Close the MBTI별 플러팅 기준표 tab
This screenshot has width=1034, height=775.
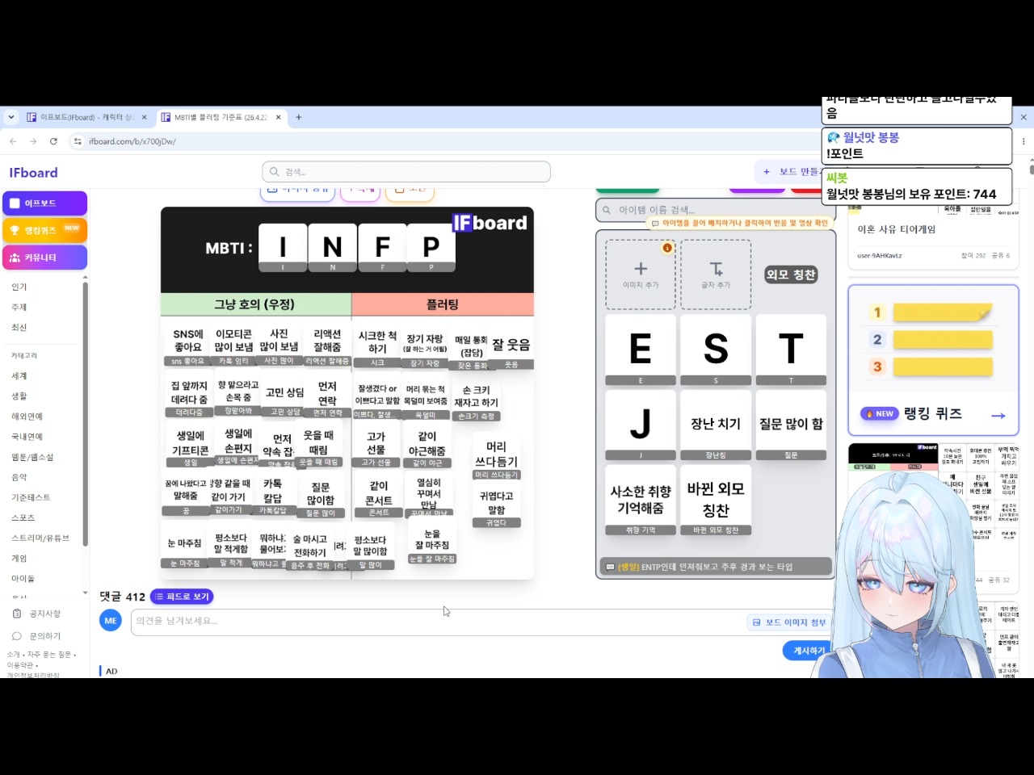pos(279,117)
